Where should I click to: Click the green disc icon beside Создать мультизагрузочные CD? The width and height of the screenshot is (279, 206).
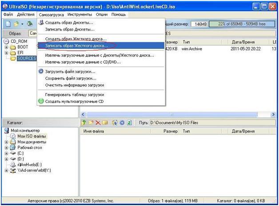tap(41, 101)
